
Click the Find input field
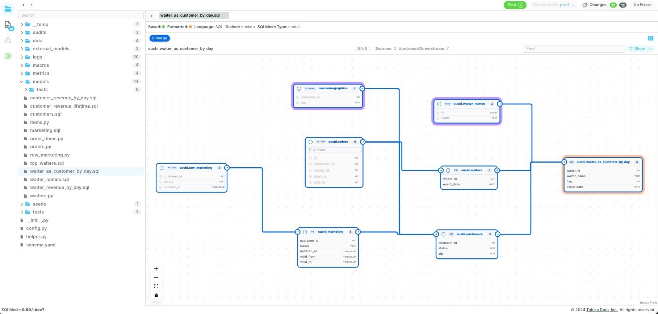point(574,49)
